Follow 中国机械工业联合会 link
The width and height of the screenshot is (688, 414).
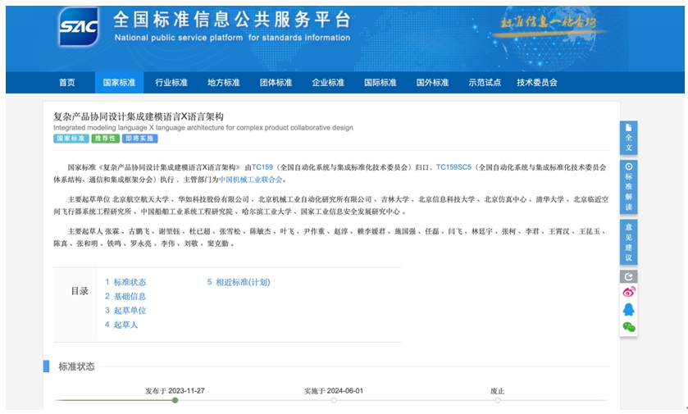pyautogui.click(x=250, y=180)
